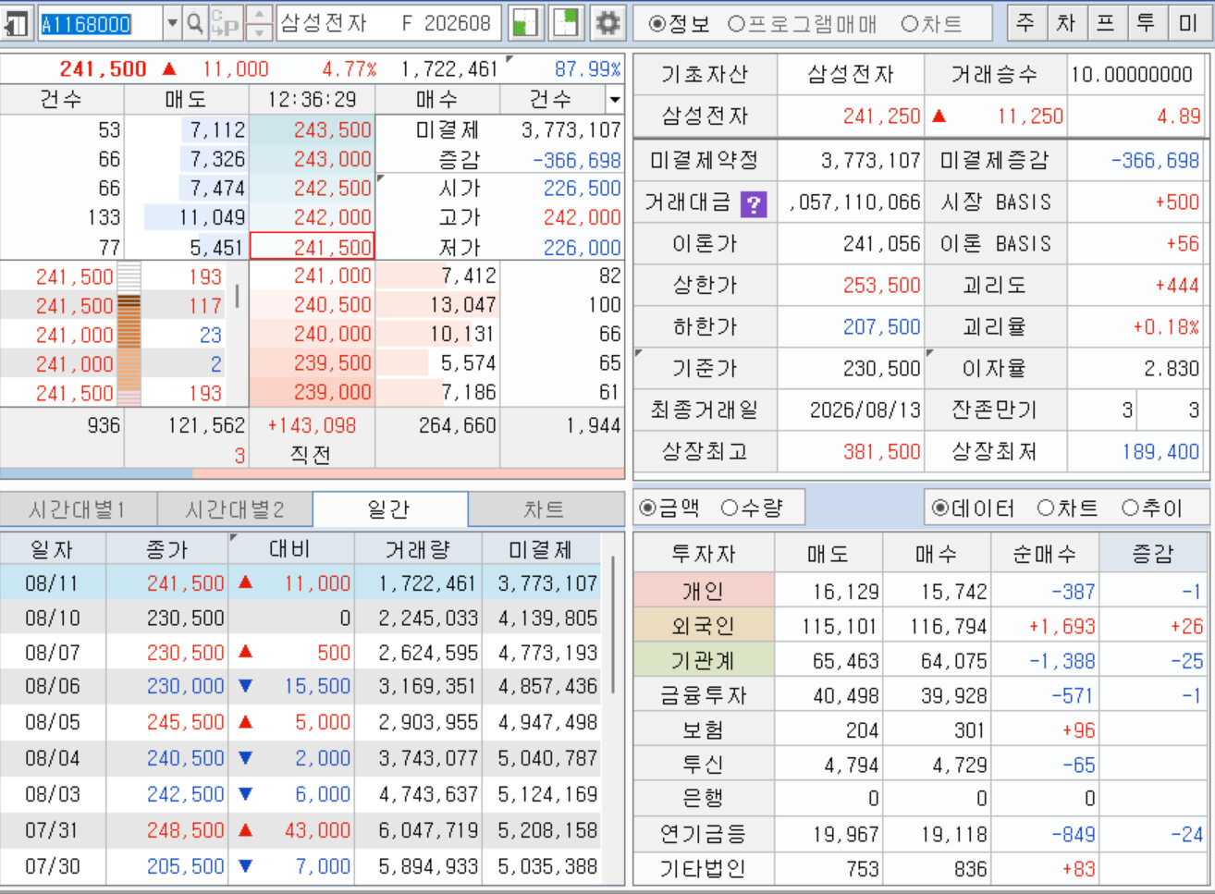The height and width of the screenshot is (894, 1215).
Task: Switch to the 시간대별2 tab
Action: tap(235, 509)
